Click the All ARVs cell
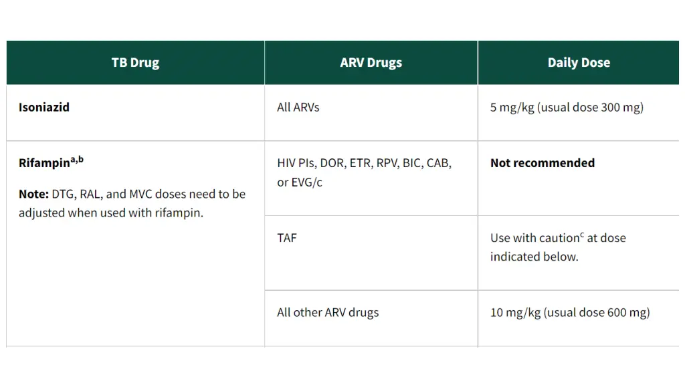Screen dimensions: 685x385 tap(298, 107)
